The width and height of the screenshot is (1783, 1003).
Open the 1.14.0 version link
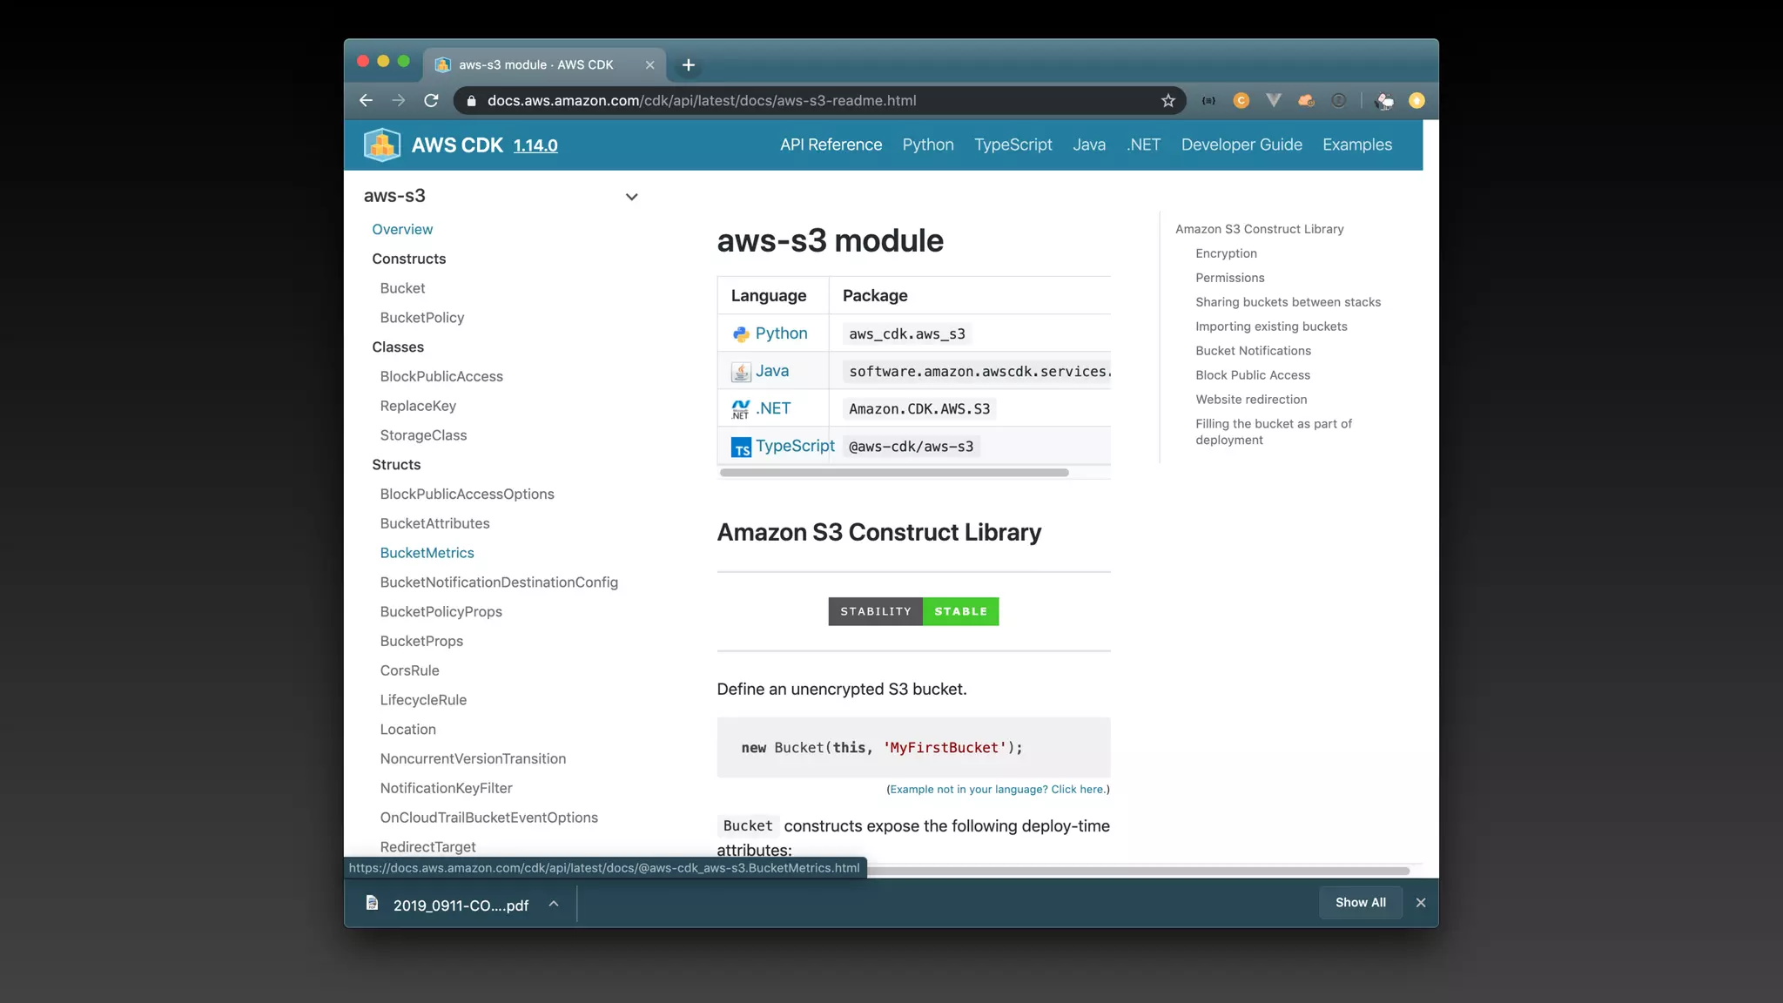pyautogui.click(x=535, y=146)
